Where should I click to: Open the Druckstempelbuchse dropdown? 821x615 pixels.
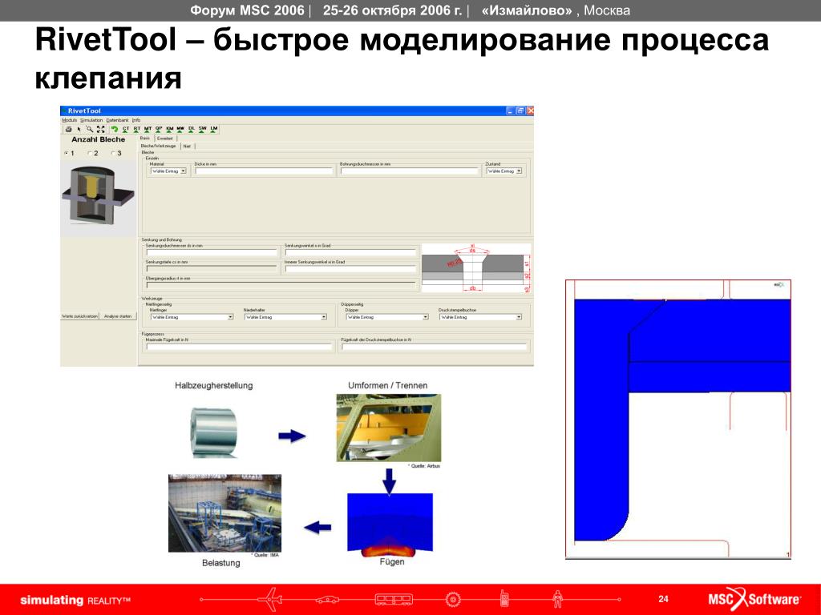tap(481, 317)
